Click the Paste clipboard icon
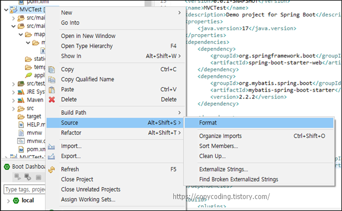 point(52,89)
